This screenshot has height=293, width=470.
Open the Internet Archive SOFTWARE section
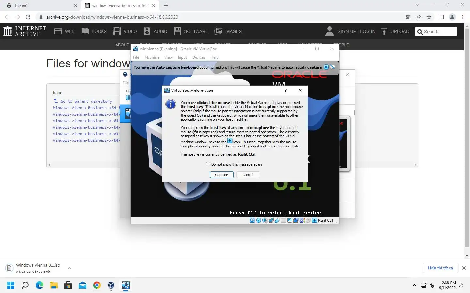pyautogui.click(x=191, y=31)
